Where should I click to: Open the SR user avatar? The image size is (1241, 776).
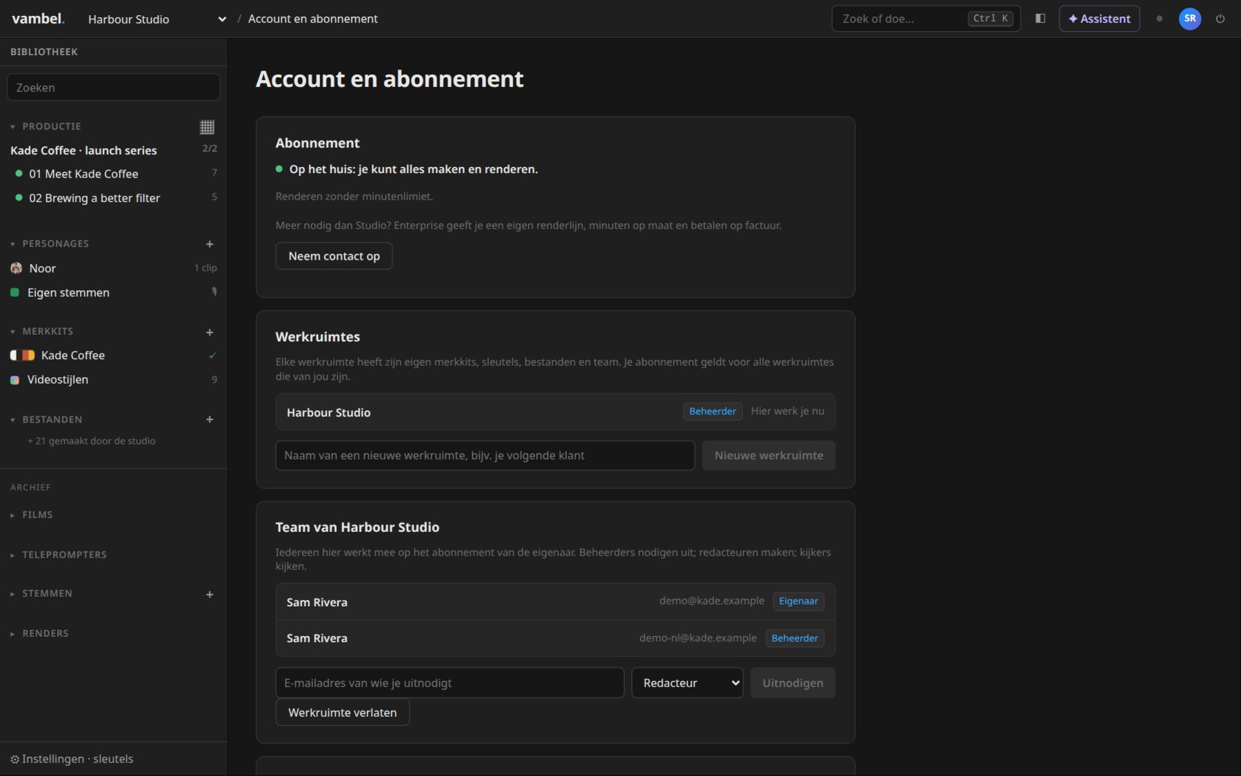point(1190,19)
